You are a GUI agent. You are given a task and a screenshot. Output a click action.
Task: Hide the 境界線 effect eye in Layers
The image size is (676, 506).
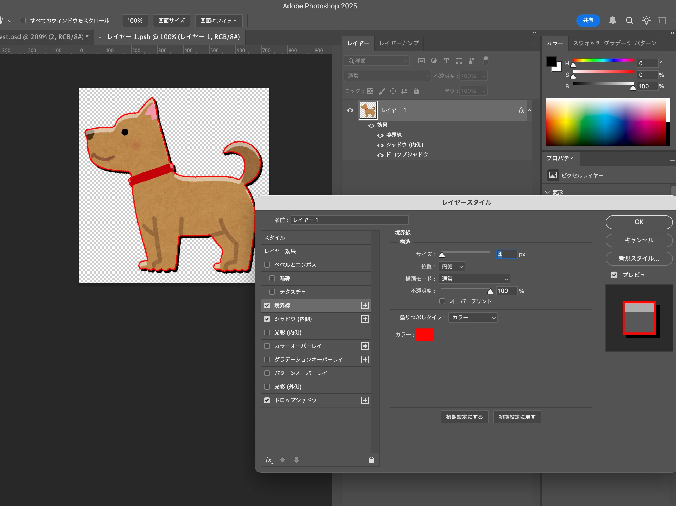[380, 135]
